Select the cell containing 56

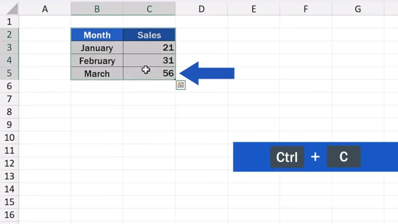point(149,73)
